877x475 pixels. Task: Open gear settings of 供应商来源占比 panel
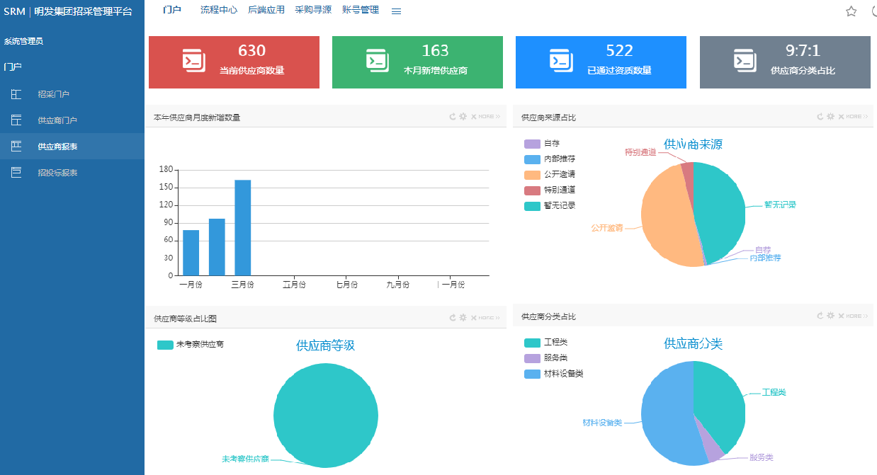(x=830, y=117)
